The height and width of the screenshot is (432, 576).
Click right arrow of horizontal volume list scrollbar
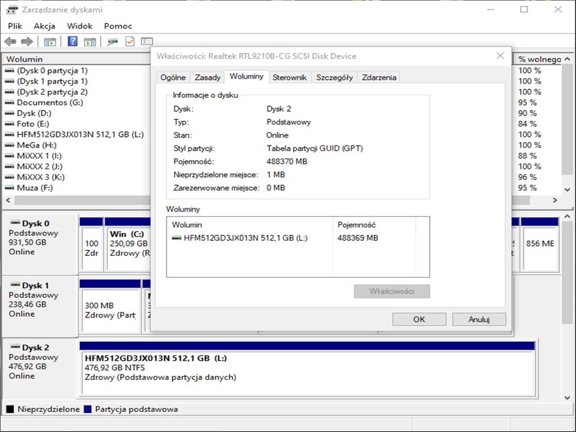pyautogui.click(x=555, y=200)
